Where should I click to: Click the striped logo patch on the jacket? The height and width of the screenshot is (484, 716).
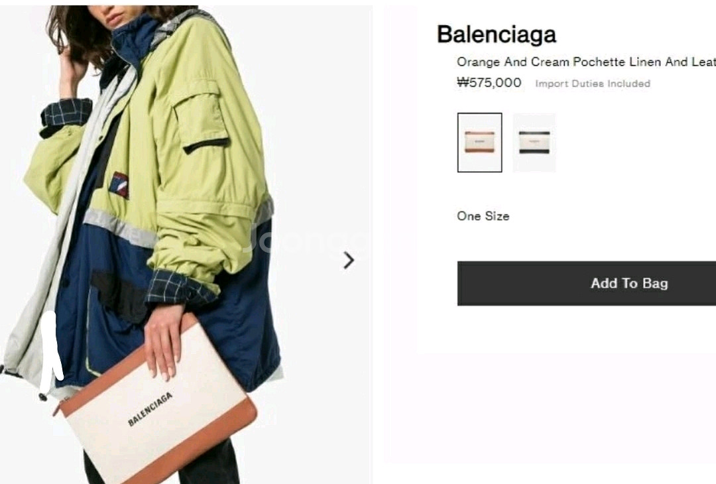(x=119, y=185)
